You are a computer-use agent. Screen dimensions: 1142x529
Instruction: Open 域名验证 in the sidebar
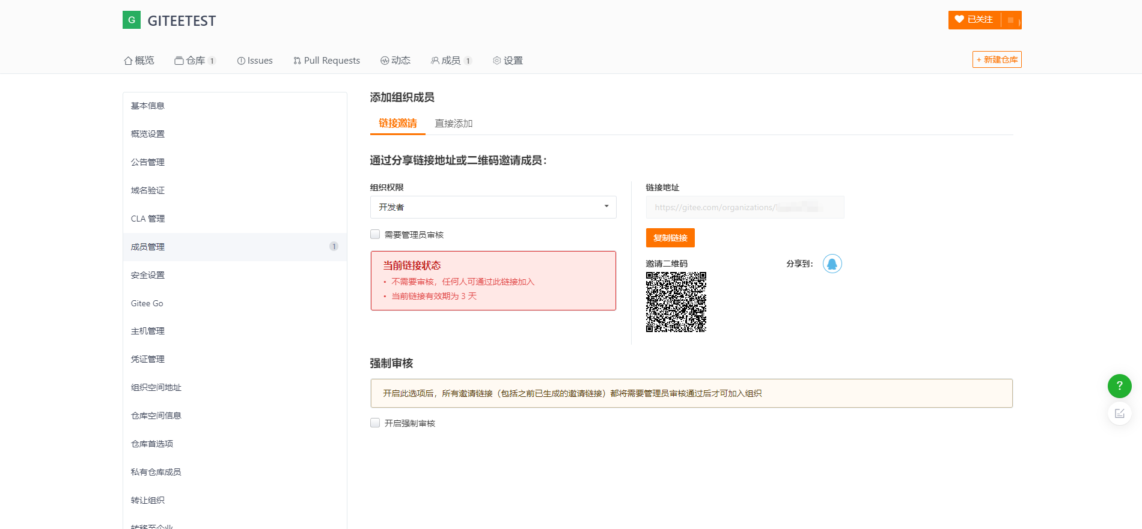click(235, 190)
